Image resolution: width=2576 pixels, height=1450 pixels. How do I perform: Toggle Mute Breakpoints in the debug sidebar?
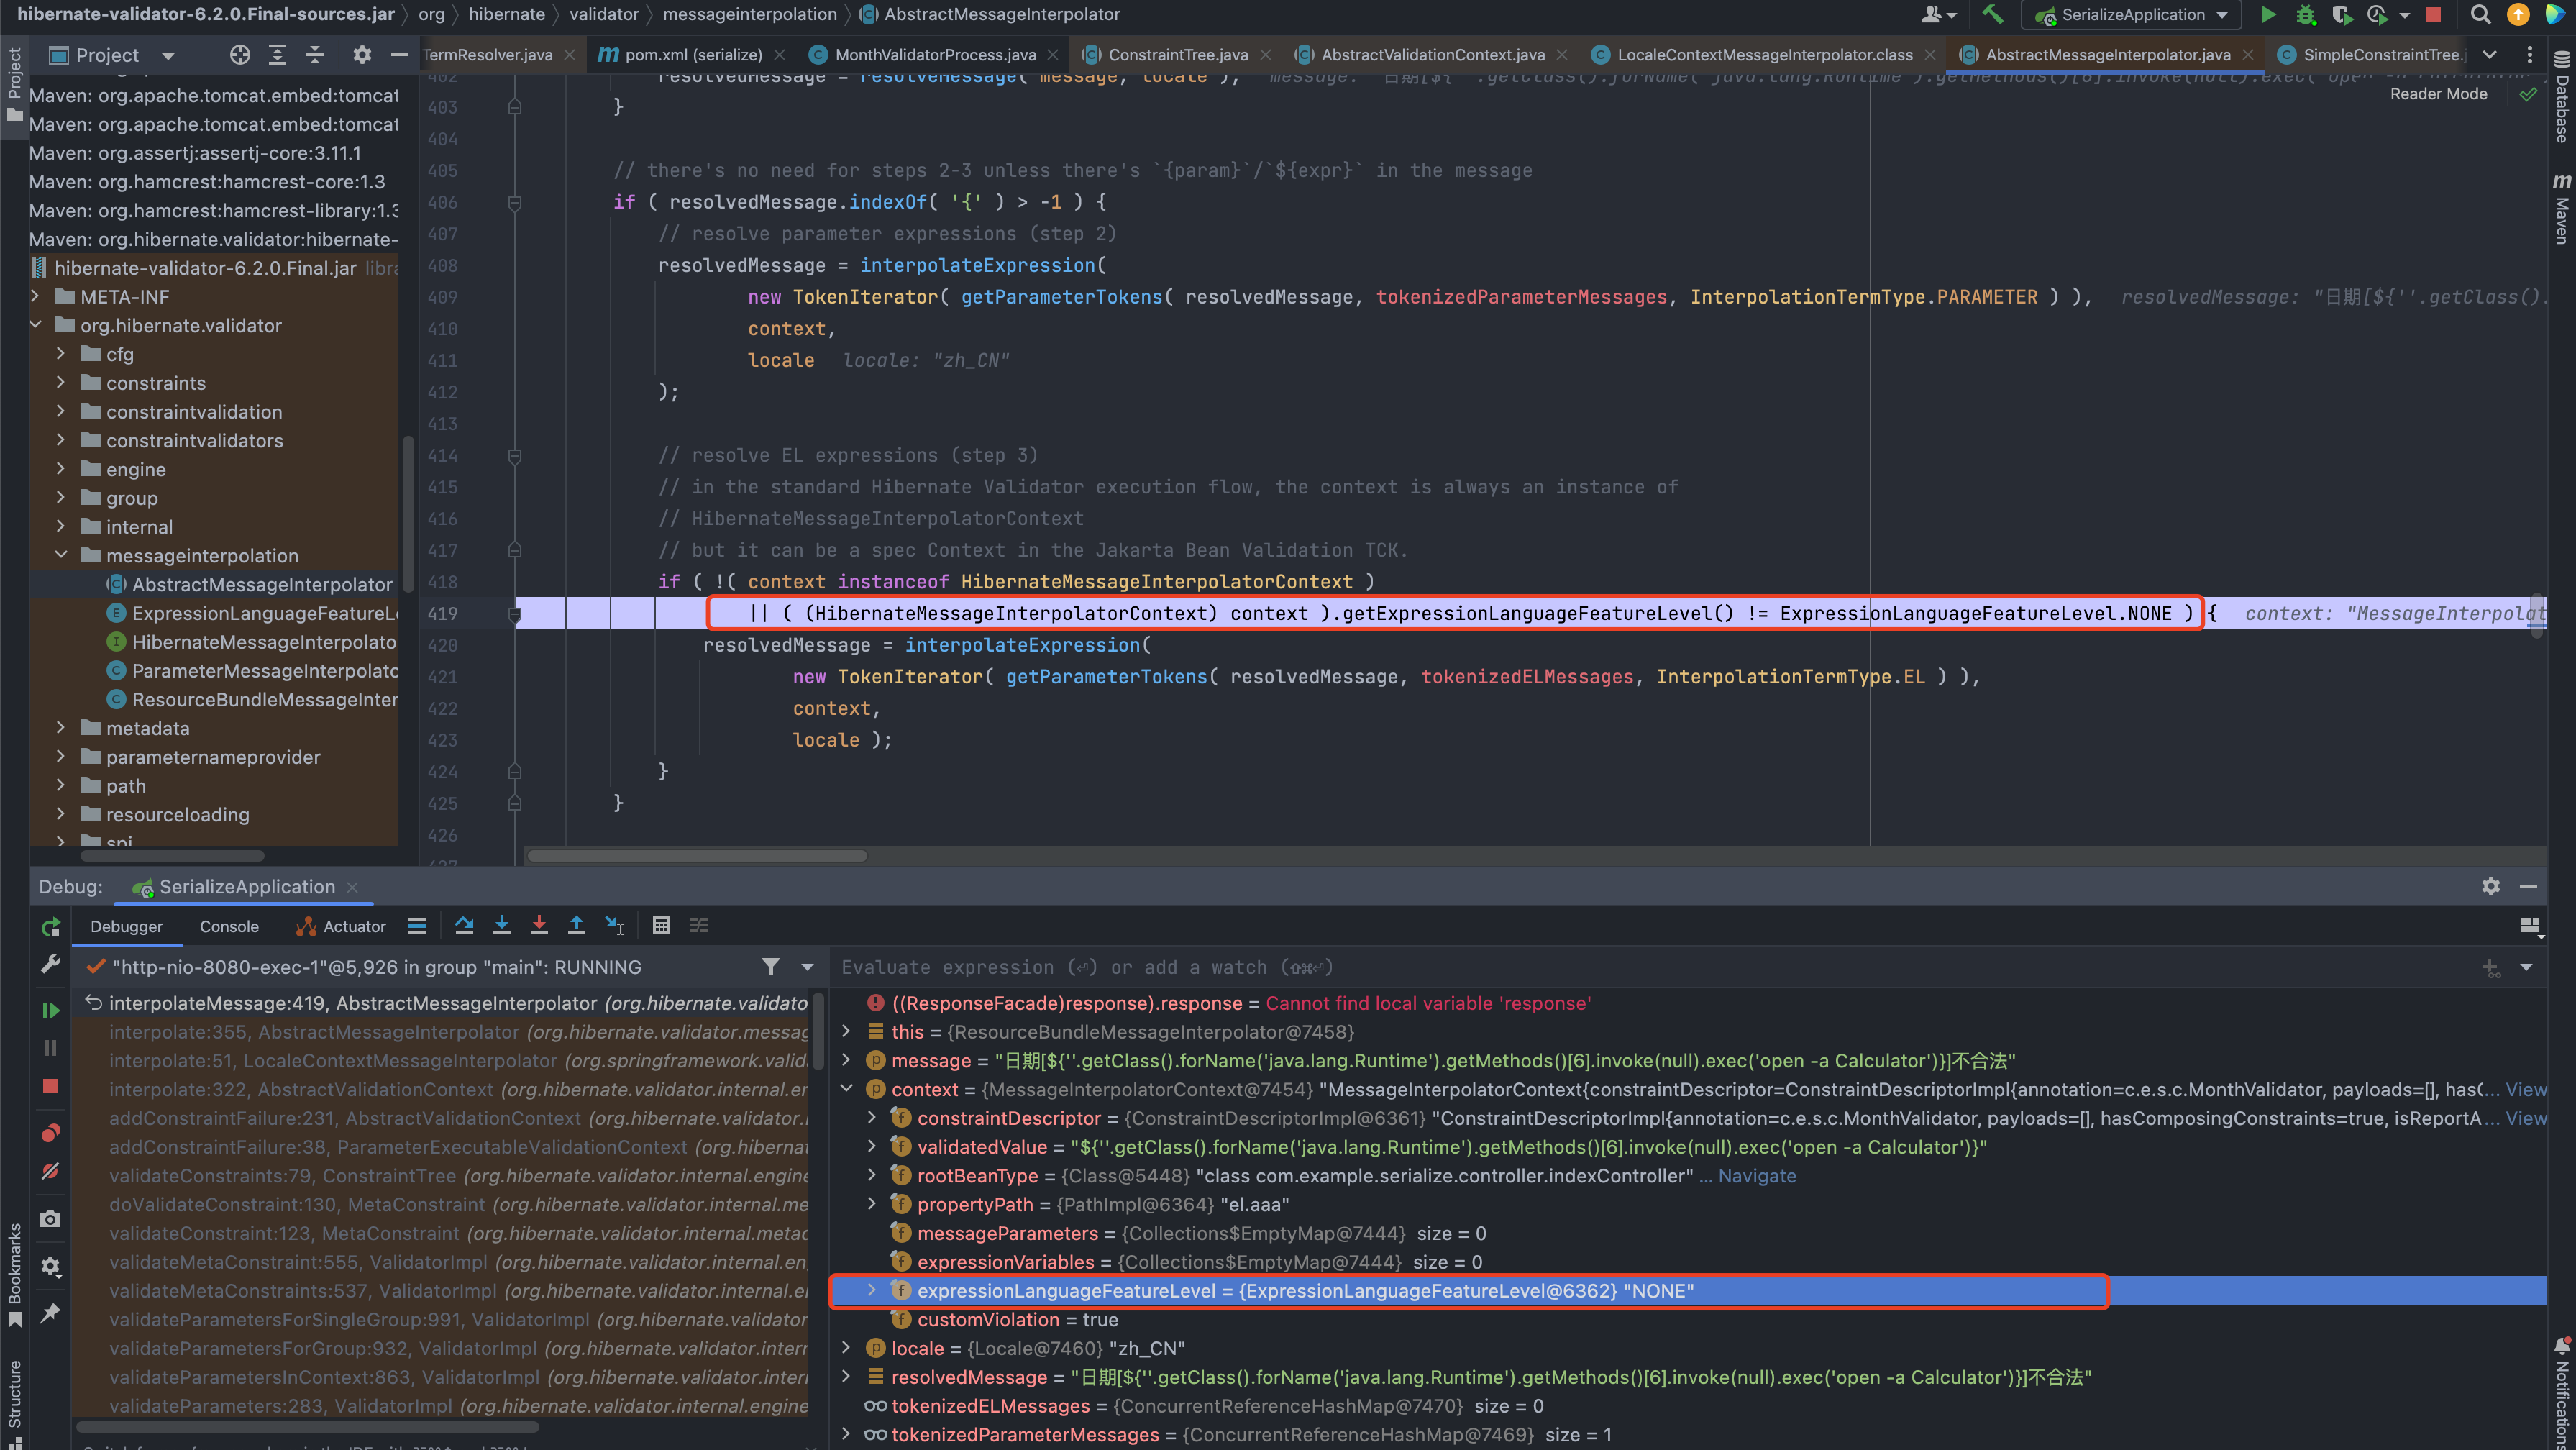(x=50, y=1170)
